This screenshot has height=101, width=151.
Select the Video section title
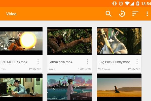(11, 14)
